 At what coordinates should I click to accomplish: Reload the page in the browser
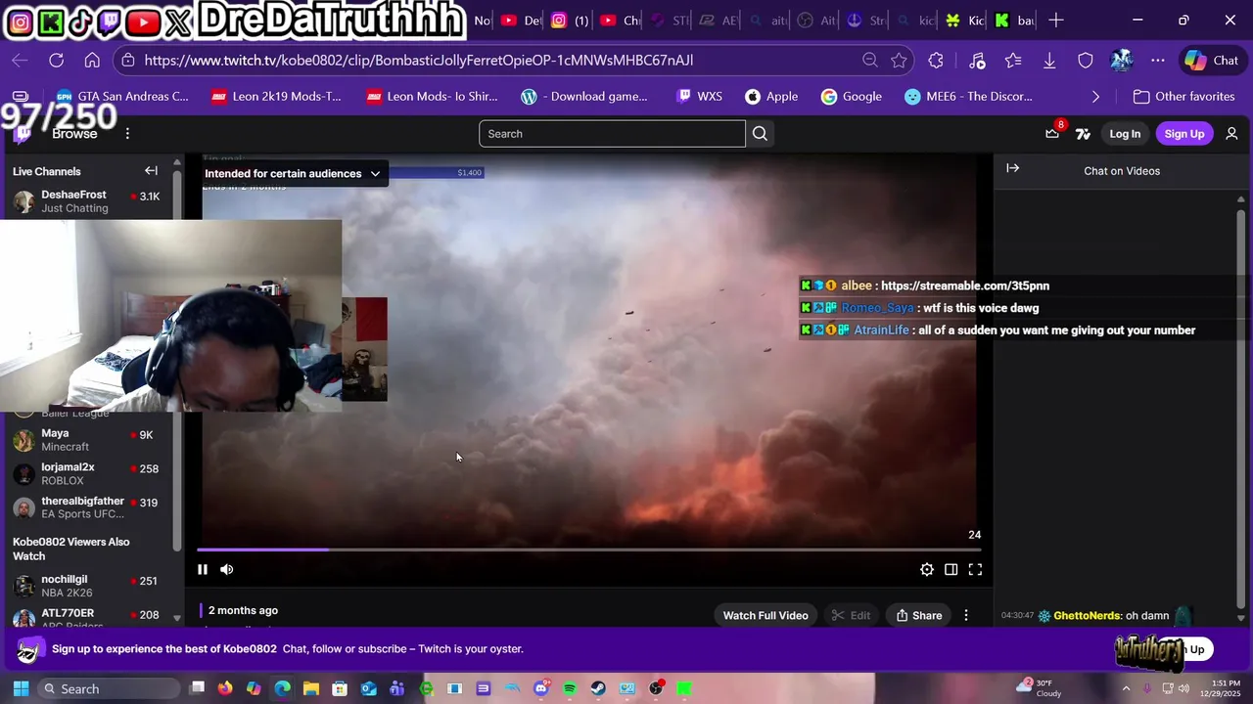[x=56, y=61]
